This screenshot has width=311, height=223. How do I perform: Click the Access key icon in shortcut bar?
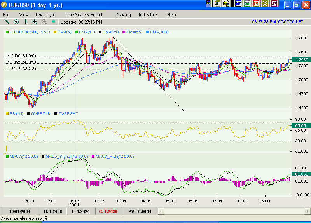click(x=274, y=4)
